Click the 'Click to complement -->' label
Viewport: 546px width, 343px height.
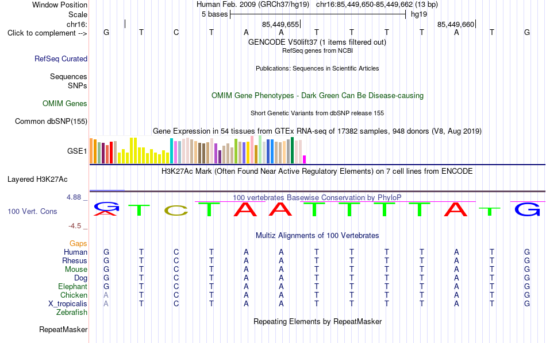point(47,33)
